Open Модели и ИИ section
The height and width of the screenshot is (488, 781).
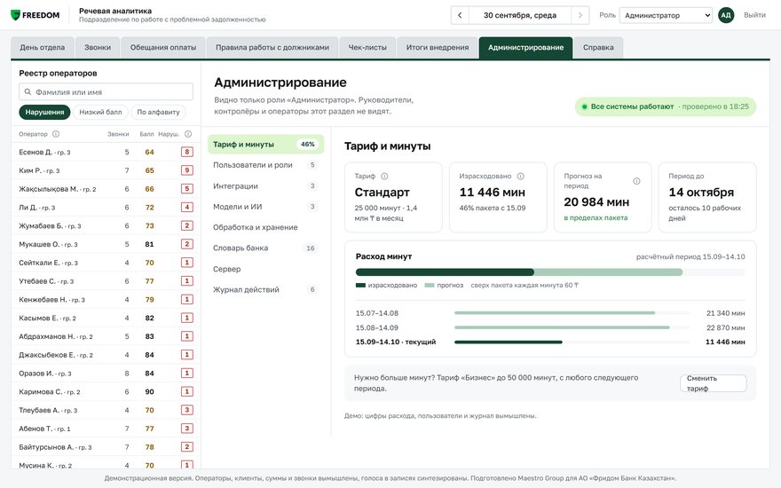[x=266, y=207]
